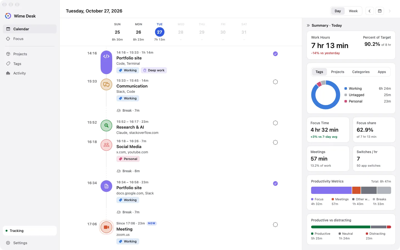Click the Working tag on Meeting entry
This screenshot has width=400, height=250.
tap(128, 241)
